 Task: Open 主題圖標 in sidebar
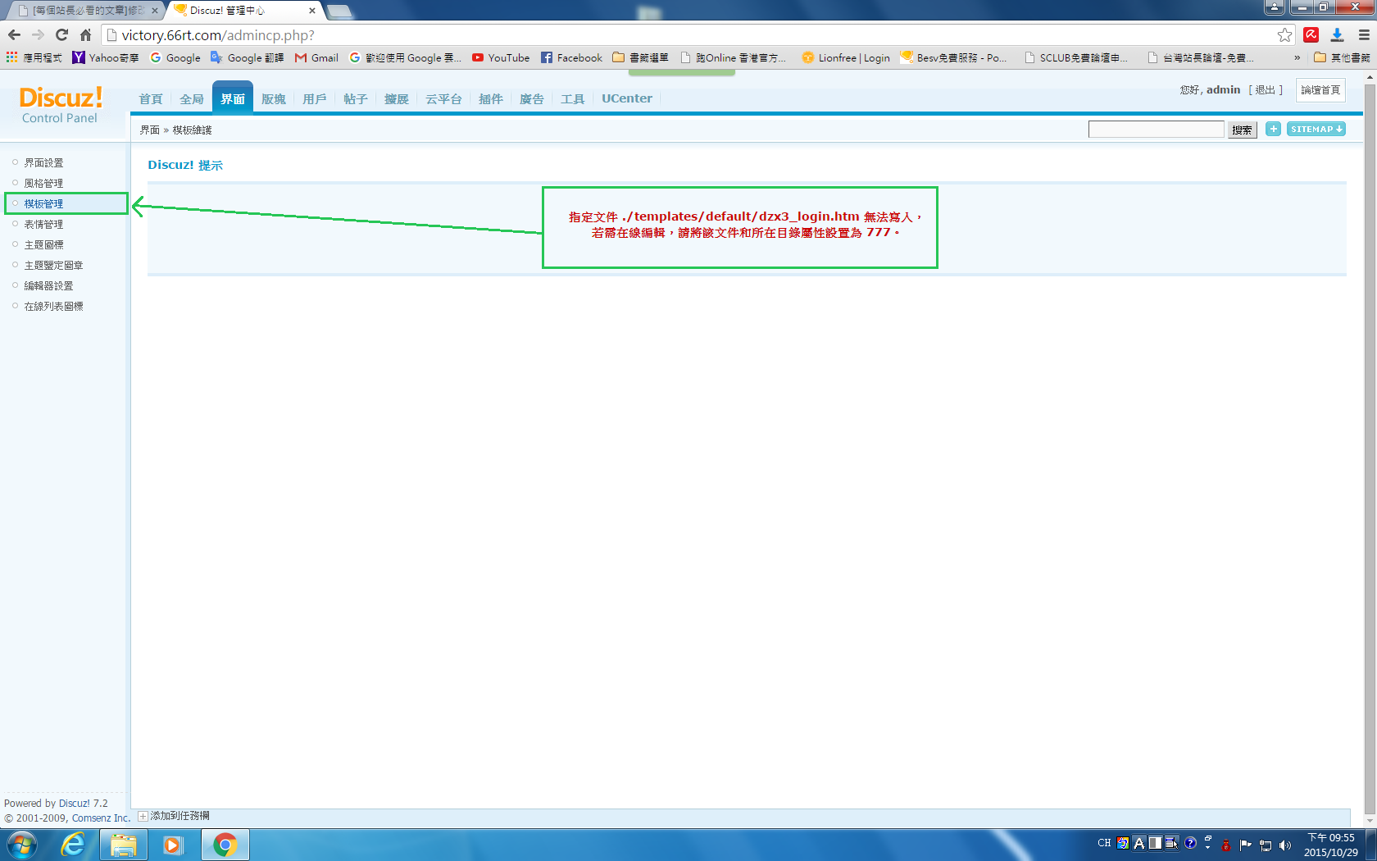click(x=43, y=244)
